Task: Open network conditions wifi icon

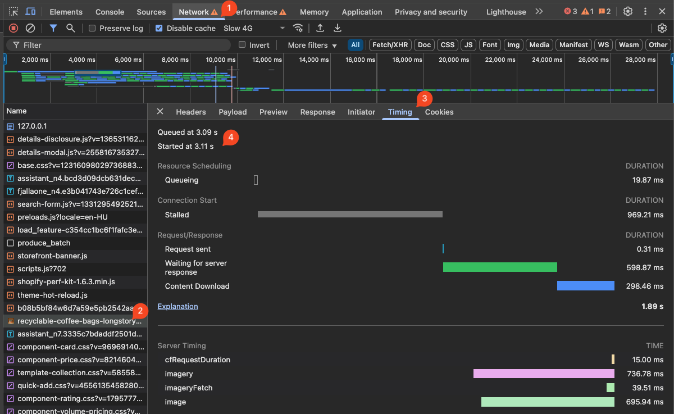Action: click(x=298, y=28)
